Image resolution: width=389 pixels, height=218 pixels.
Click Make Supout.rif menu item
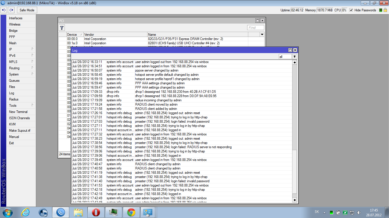(21, 131)
